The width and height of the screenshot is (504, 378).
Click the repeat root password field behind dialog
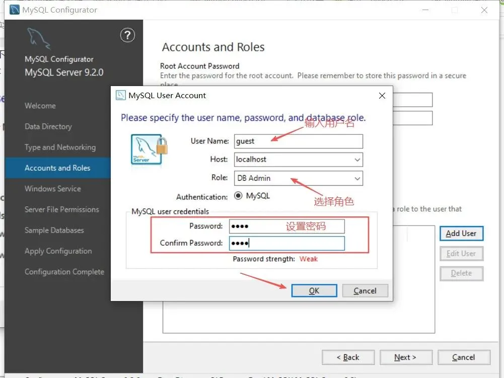pyautogui.click(x=413, y=118)
